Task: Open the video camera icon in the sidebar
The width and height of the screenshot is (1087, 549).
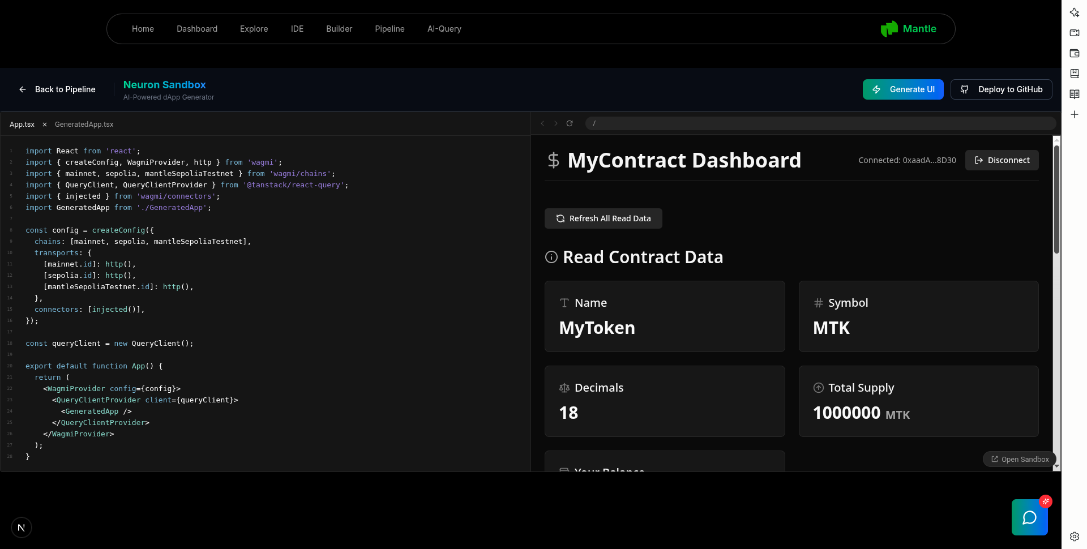Action: click(x=1075, y=33)
